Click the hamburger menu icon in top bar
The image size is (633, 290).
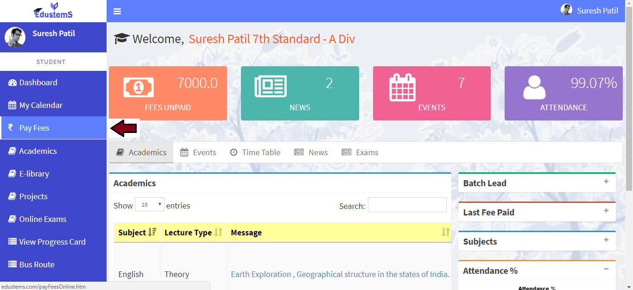tap(117, 11)
